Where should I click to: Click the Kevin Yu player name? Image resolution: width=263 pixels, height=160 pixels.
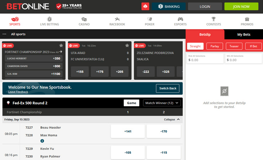(x=47, y=149)
